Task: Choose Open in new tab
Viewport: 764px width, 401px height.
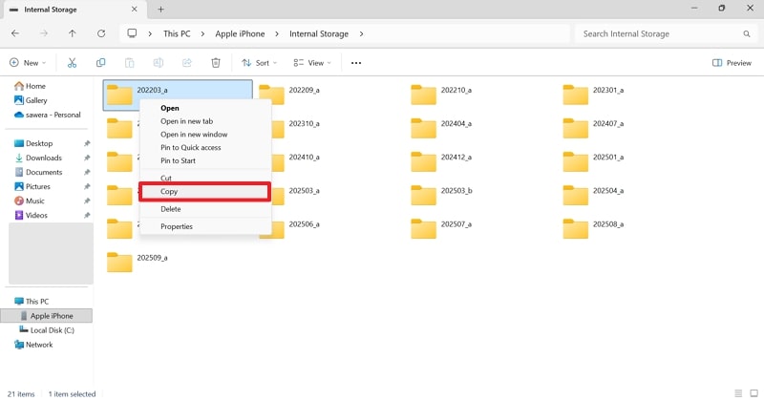Action: (205, 121)
